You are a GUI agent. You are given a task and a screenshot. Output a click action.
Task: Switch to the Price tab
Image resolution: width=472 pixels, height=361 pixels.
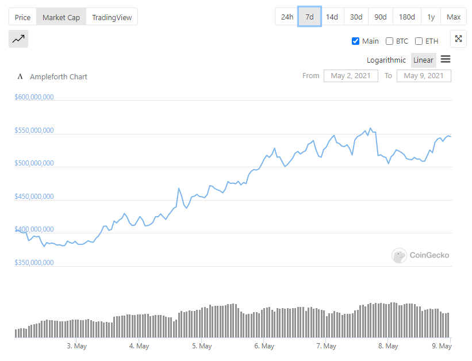22,17
